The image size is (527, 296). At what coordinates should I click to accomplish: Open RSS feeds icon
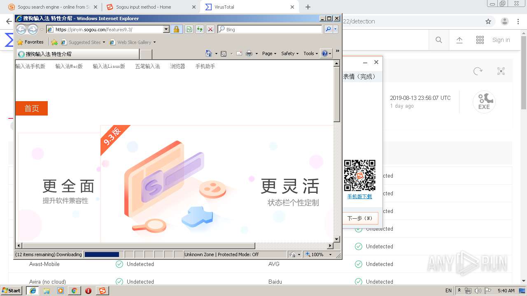224,53
